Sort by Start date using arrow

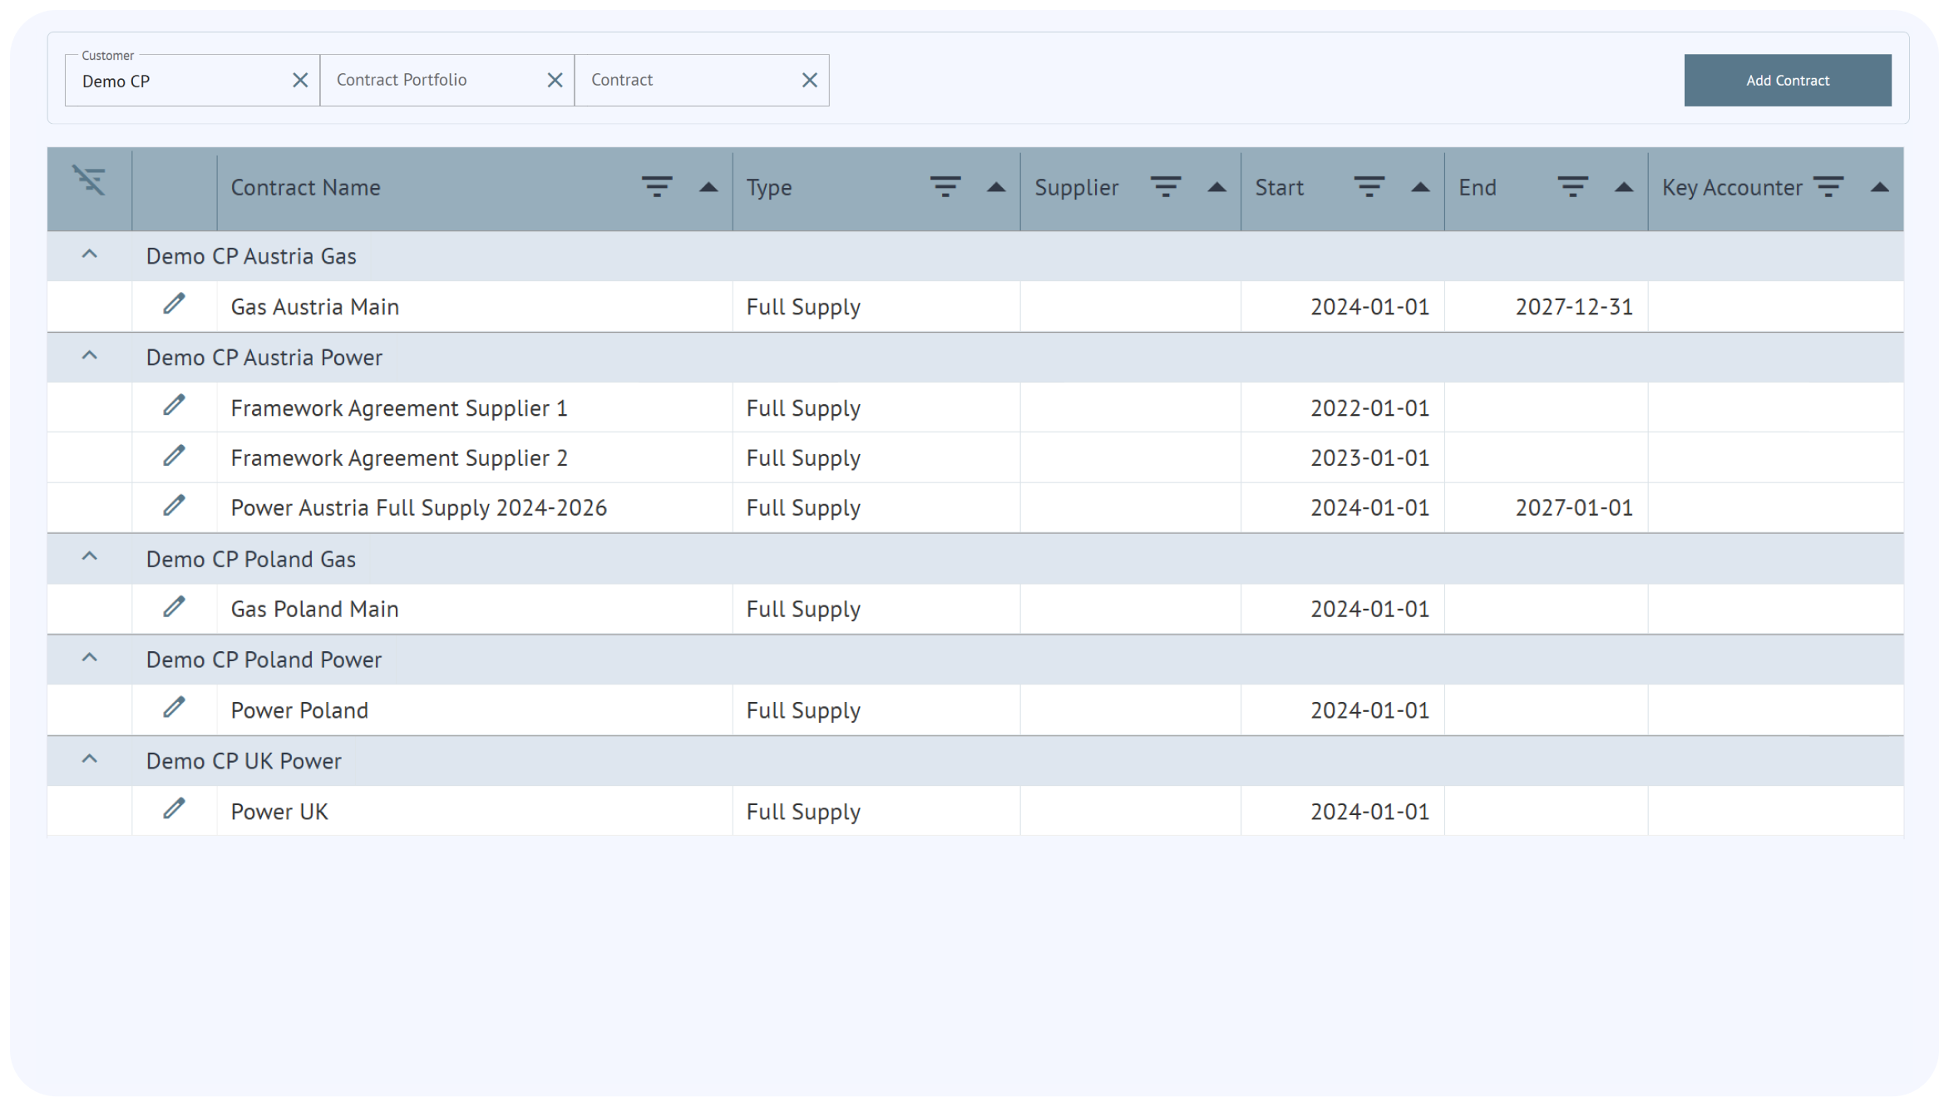coord(1420,187)
